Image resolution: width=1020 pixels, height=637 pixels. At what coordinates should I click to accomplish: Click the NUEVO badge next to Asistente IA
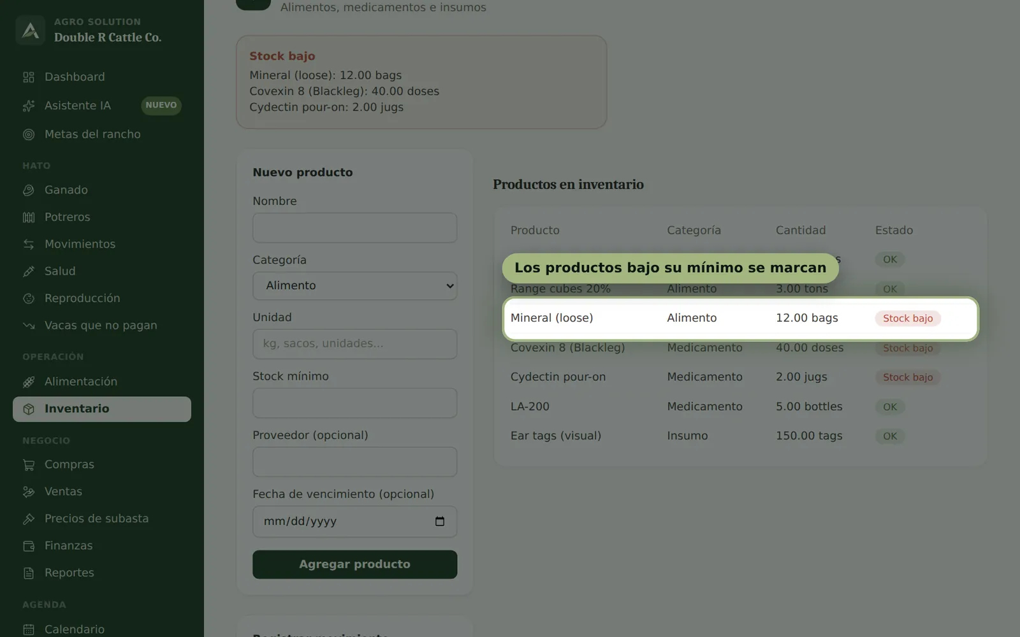(161, 106)
